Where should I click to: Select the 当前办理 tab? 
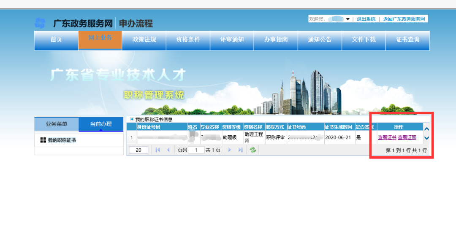pos(101,124)
